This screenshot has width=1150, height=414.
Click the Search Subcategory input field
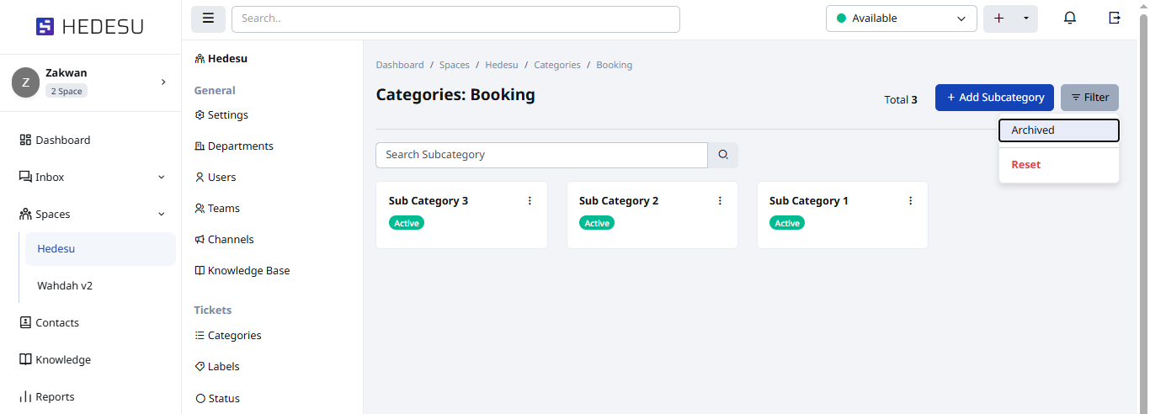point(541,155)
